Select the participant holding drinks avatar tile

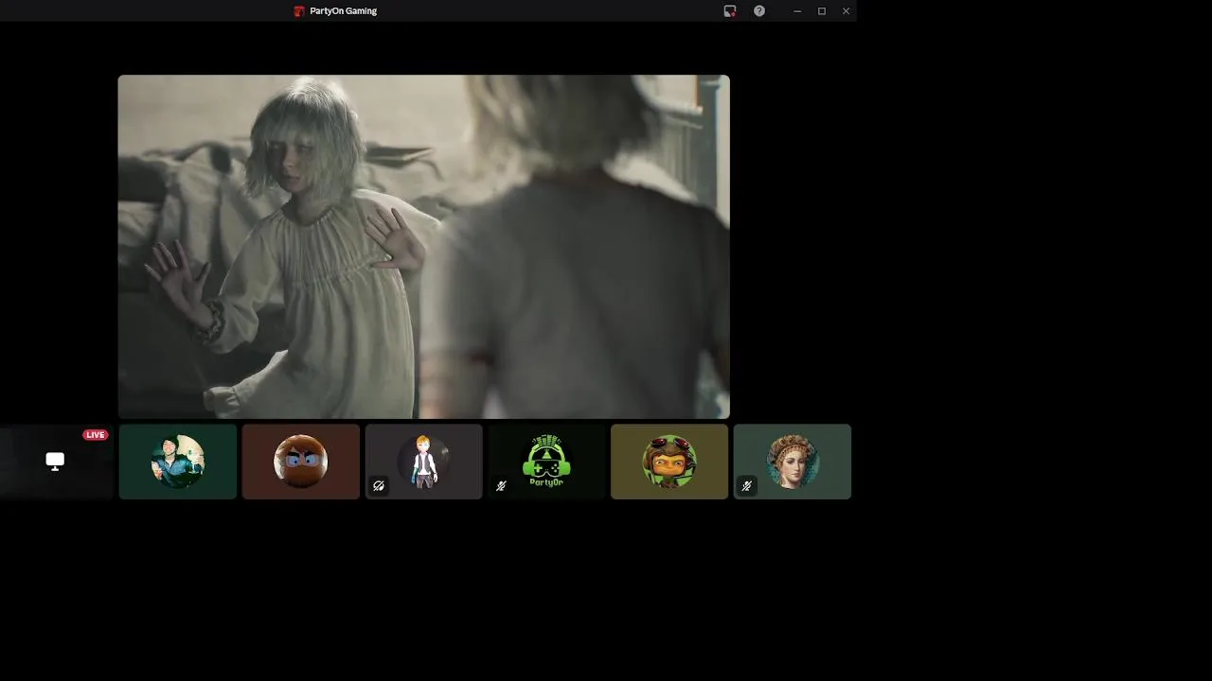178,462
